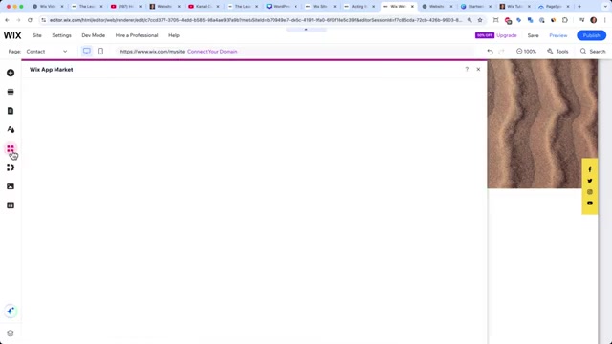The image size is (612, 344).
Task: Click the blue Publish button
Action: pos(591,35)
